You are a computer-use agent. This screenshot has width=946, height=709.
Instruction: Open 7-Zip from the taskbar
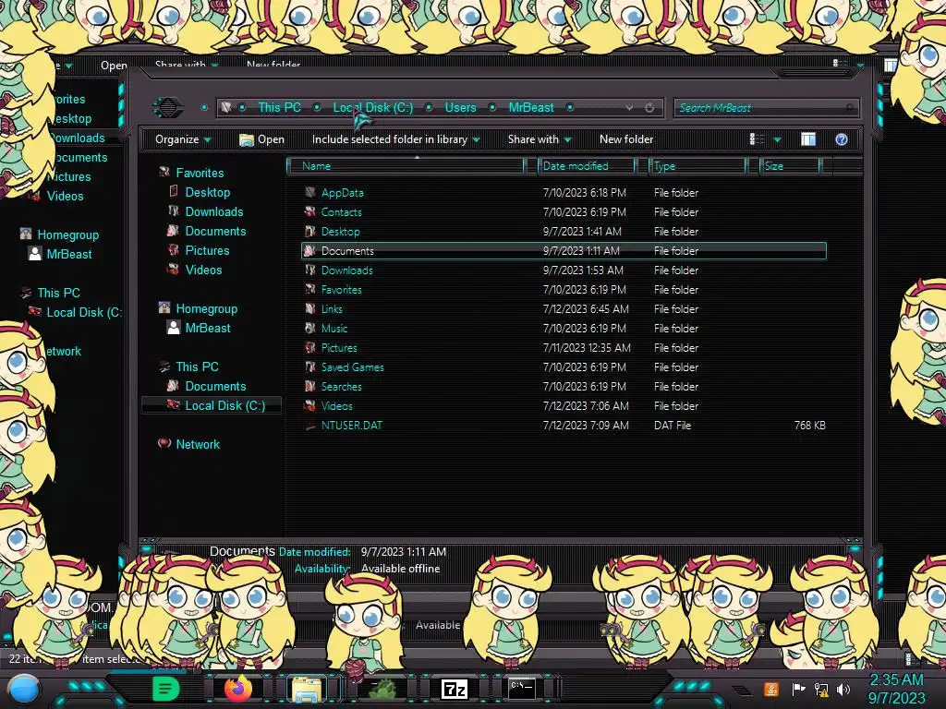[x=455, y=689]
